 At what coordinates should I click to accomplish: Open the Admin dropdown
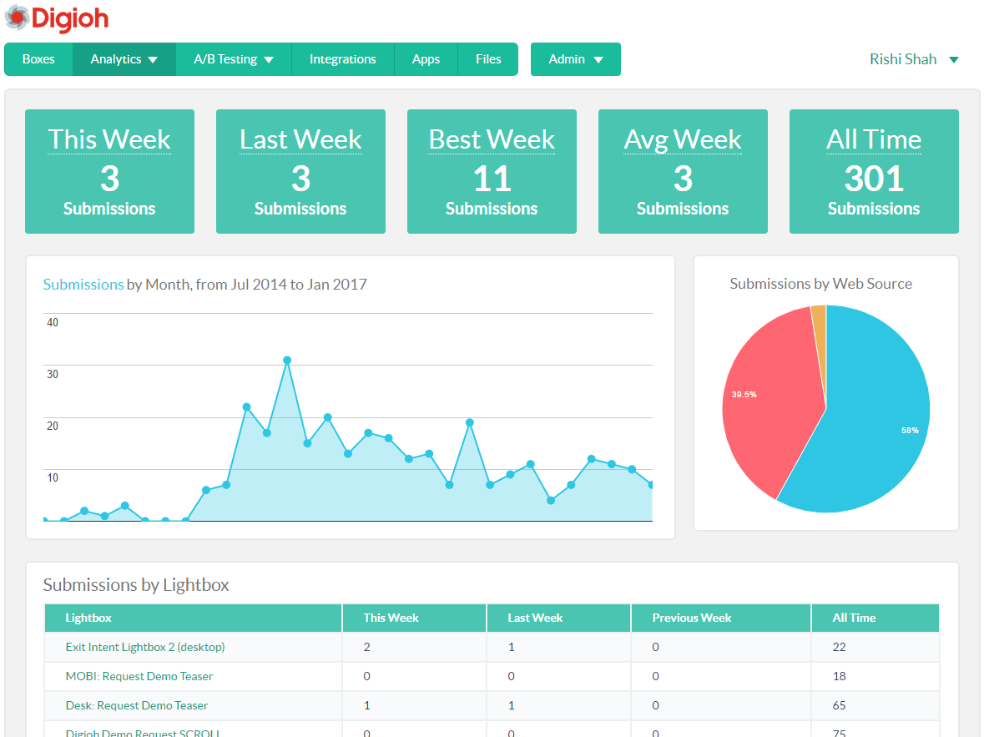point(575,59)
